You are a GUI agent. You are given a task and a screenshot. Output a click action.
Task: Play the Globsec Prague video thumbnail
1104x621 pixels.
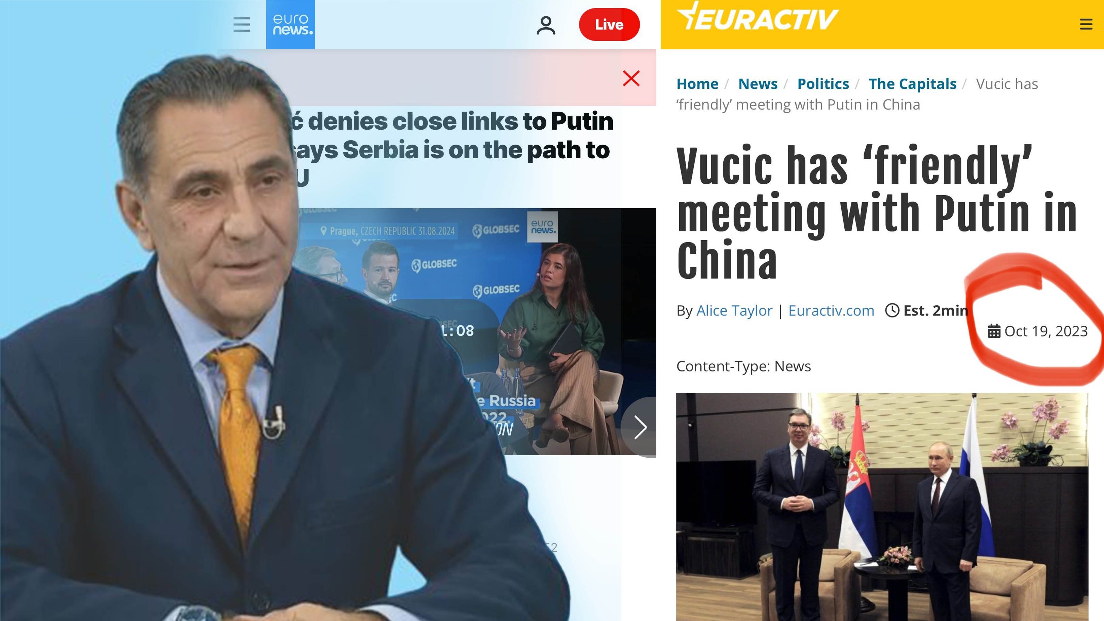tap(476, 331)
